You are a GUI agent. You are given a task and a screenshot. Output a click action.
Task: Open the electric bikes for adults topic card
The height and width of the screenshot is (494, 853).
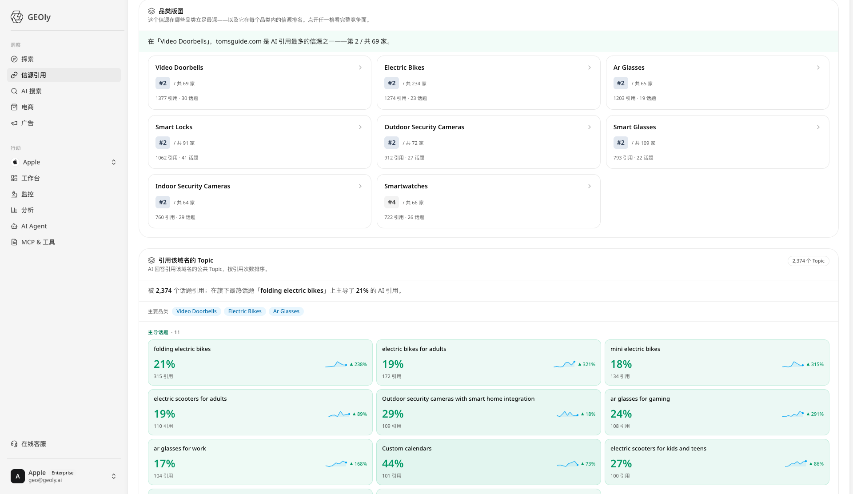click(x=489, y=363)
